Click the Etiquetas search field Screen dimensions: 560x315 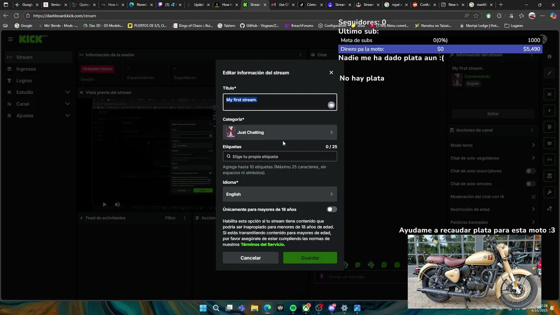point(280,156)
